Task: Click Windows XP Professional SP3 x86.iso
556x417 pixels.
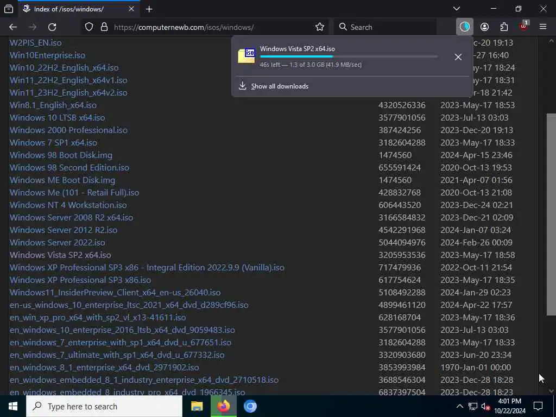Action: pyautogui.click(x=80, y=280)
